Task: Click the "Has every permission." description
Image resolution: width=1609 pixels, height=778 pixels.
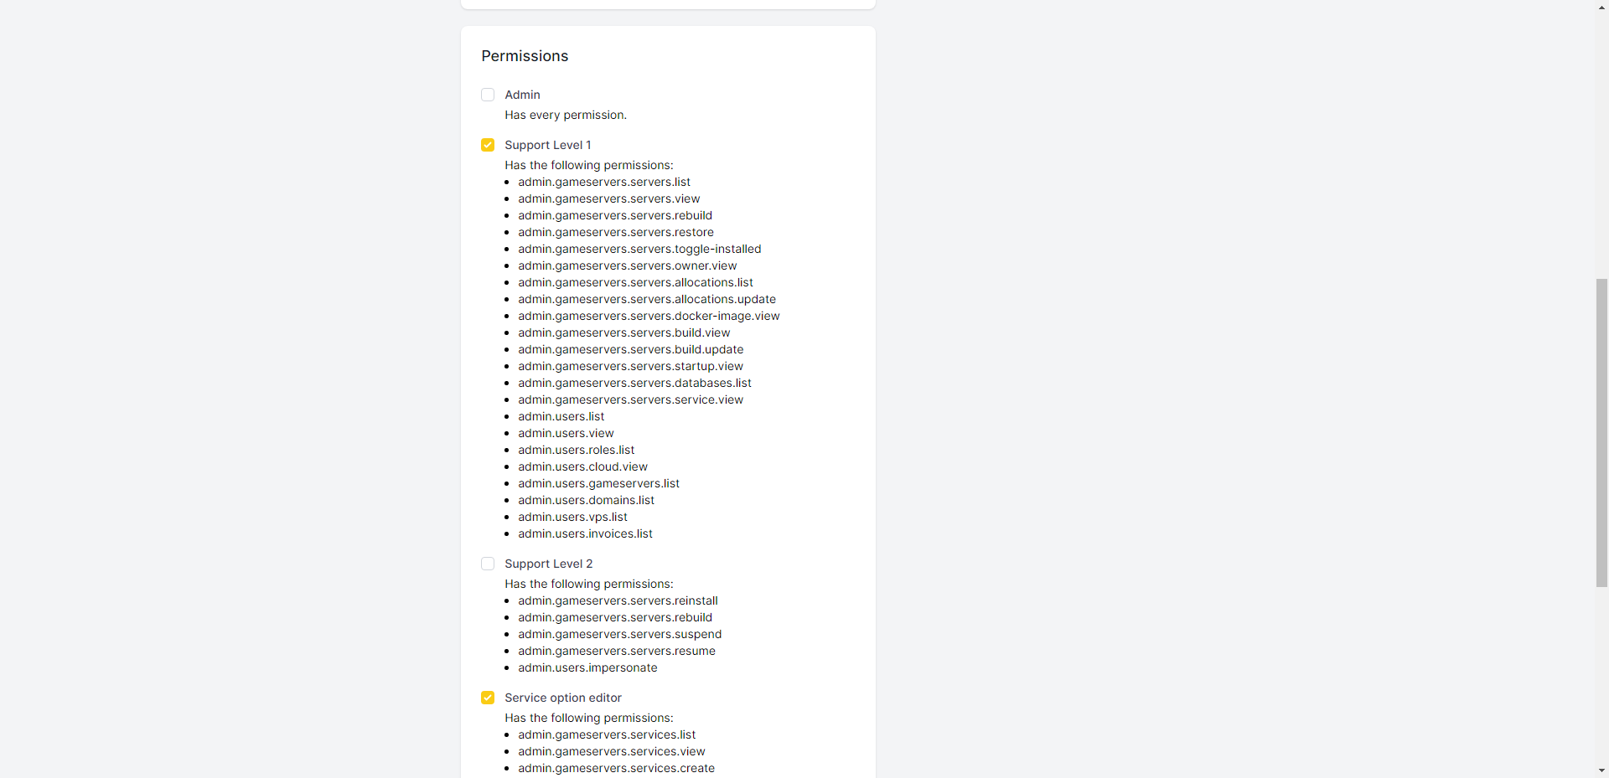Action: pyautogui.click(x=566, y=115)
